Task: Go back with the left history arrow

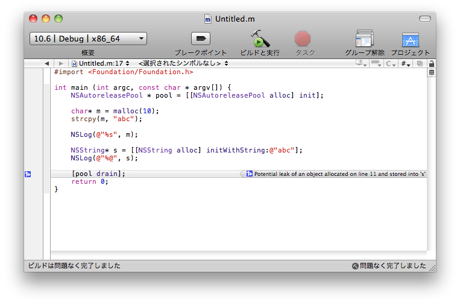Action: point(46,63)
